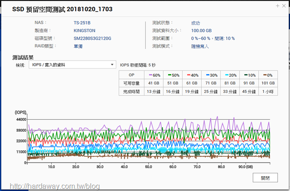This screenshot has width=290, height=191.
Task: Click the KINGSTON manufacturer value
Action: 84,31
